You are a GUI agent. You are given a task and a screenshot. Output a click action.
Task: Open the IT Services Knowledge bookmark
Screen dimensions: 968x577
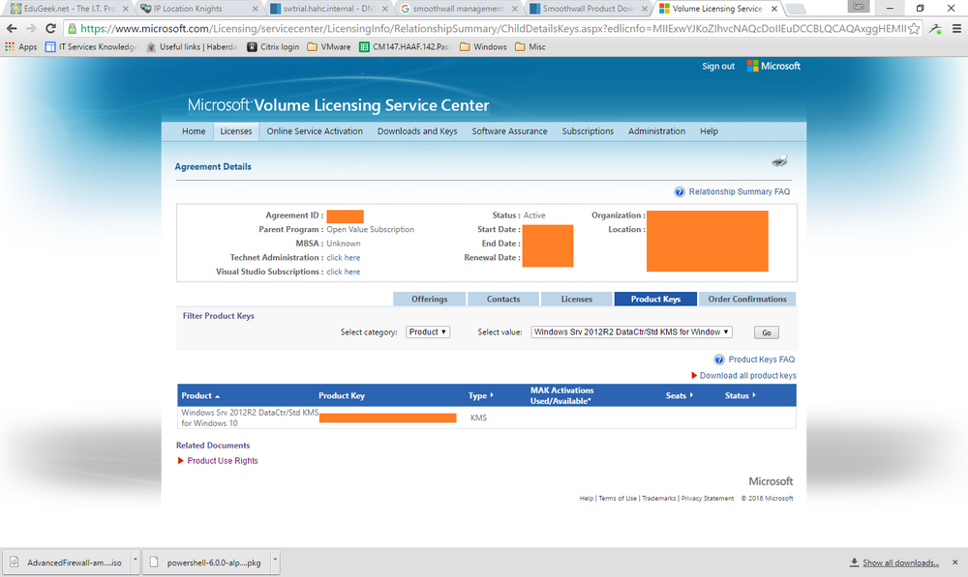[x=91, y=46]
